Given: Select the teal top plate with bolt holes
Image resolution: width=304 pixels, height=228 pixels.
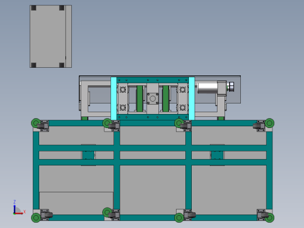Looking at the screenshot, I should pyautogui.click(x=153, y=80).
